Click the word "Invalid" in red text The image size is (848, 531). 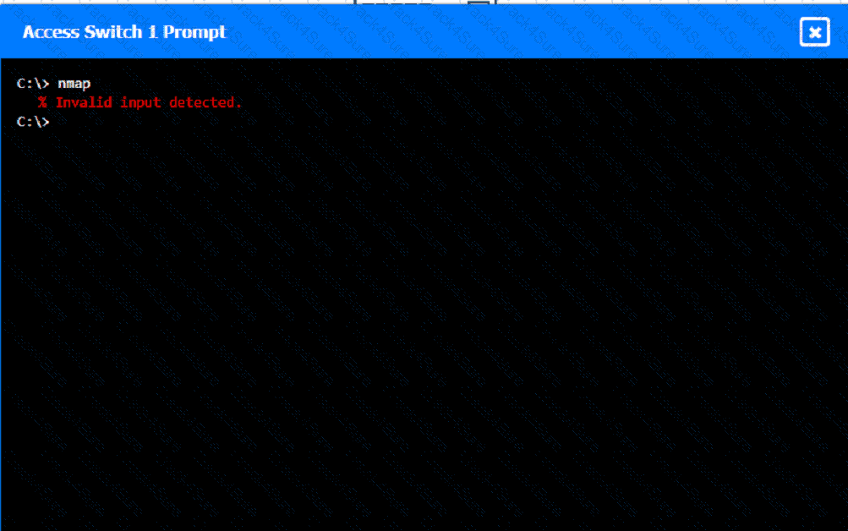point(84,102)
